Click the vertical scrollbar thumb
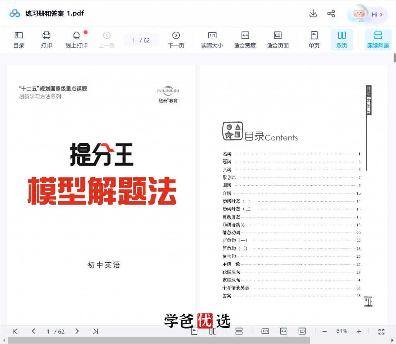This screenshot has height=344, width=396. [394, 58]
